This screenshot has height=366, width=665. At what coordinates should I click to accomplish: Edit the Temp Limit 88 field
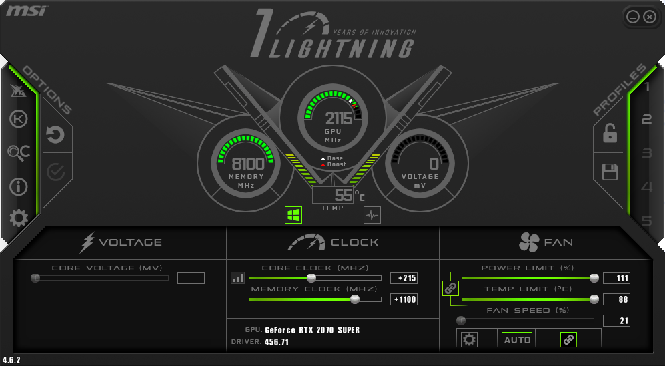pos(616,299)
